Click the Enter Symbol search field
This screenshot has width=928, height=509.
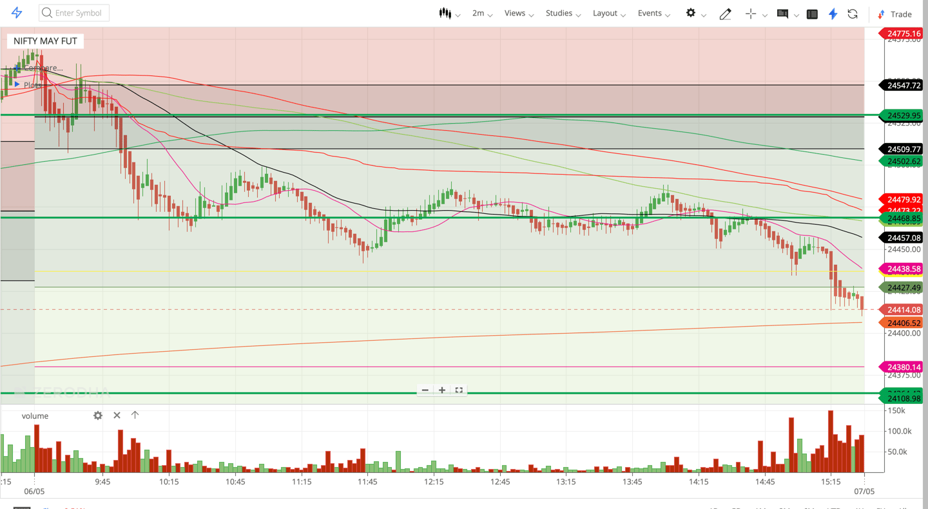tap(74, 13)
